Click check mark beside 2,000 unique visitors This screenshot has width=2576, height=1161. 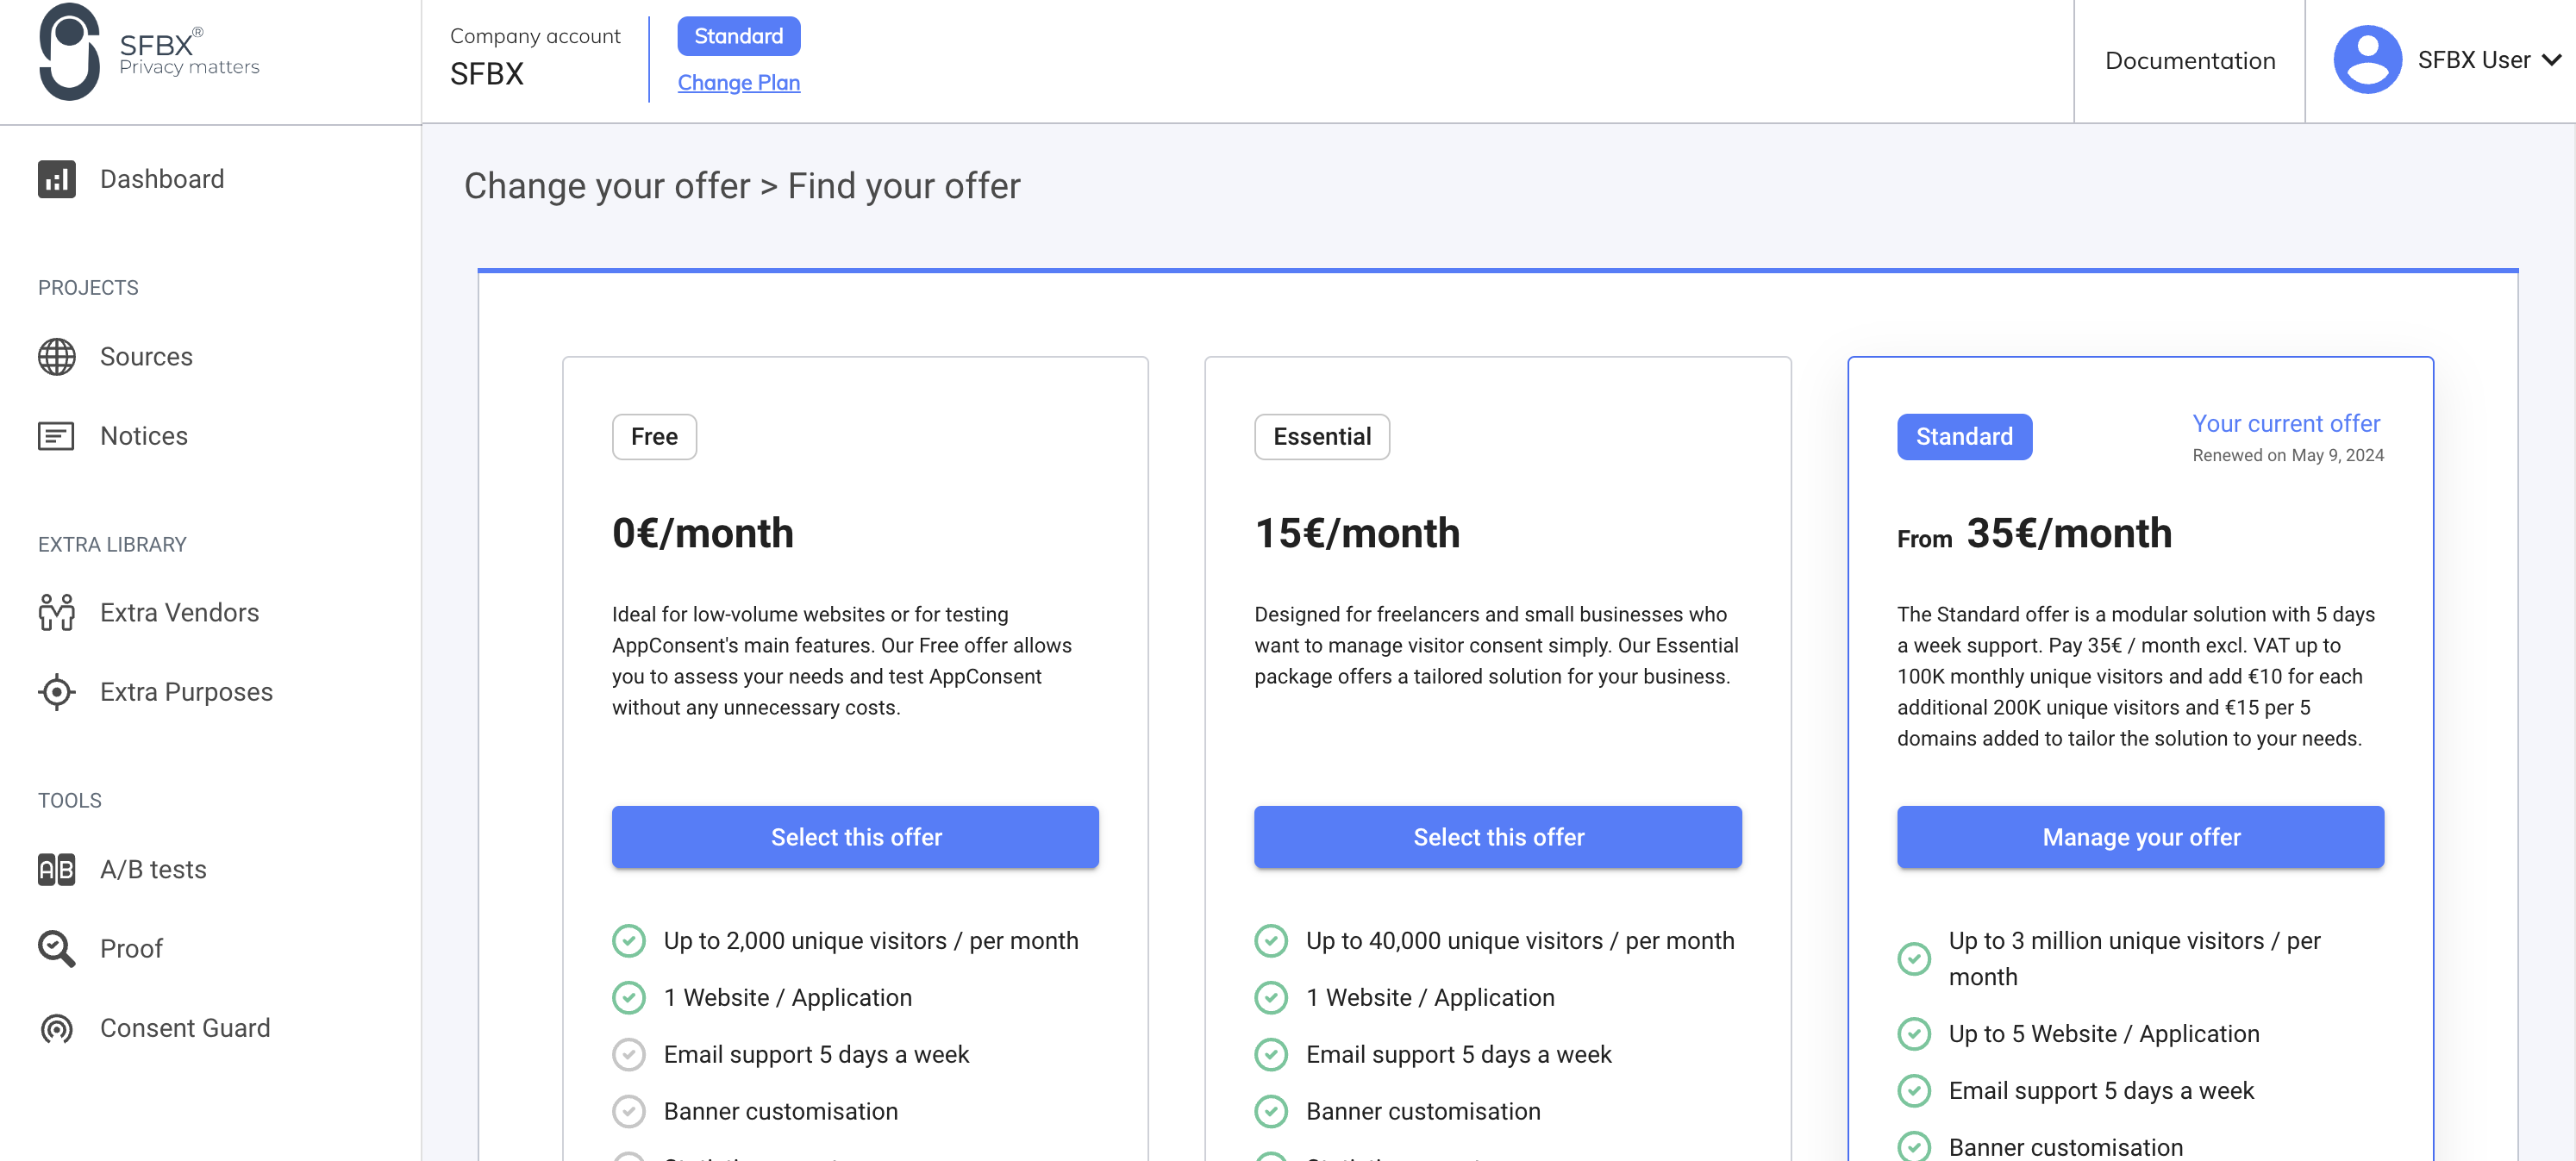(x=629, y=941)
